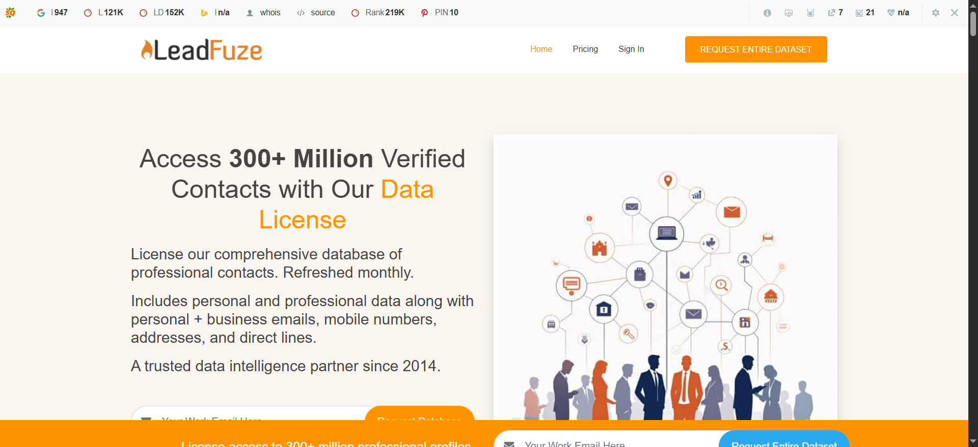Click REQUEST ENTIRE DATASET button
Viewport: 978px width, 447px height.
click(x=756, y=49)
